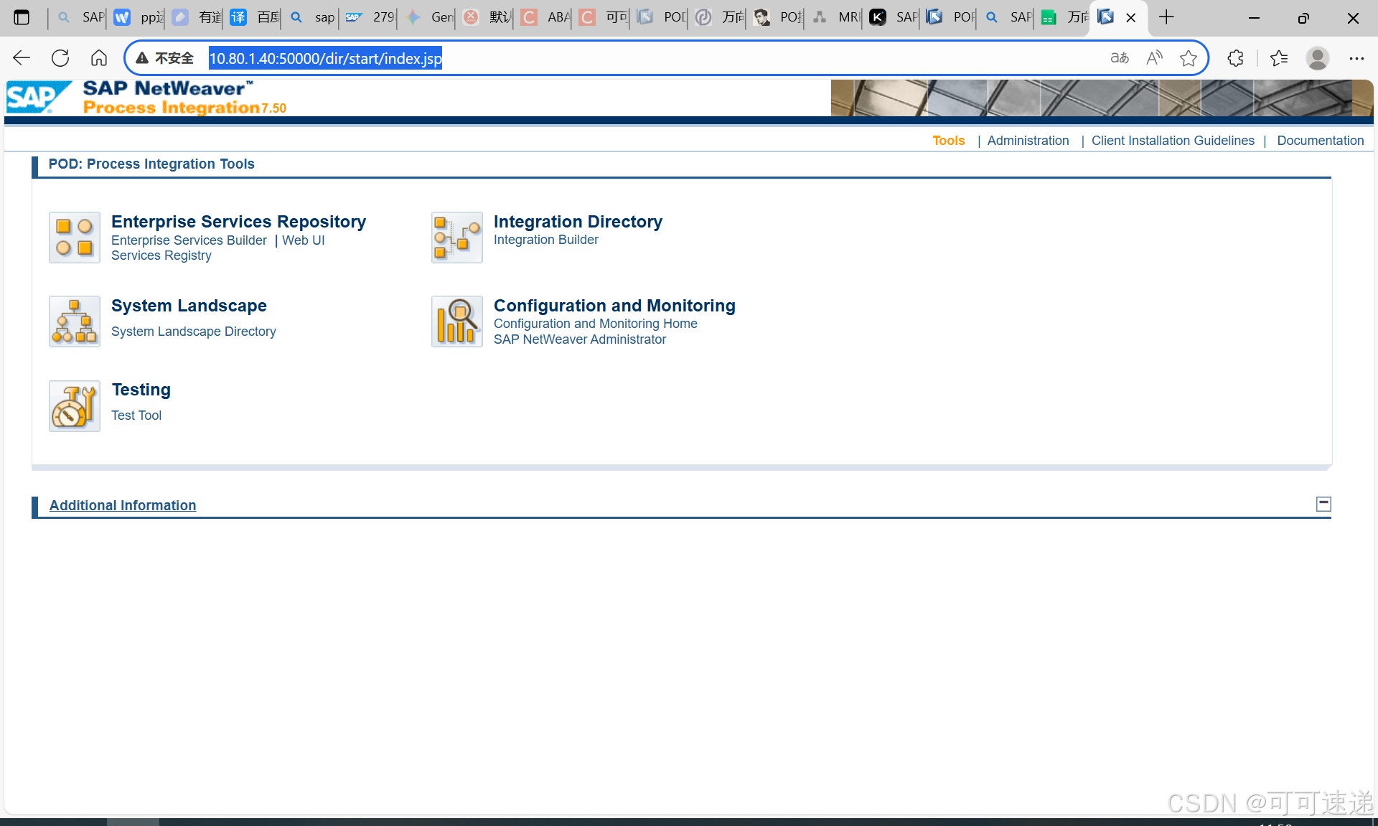Open a new browser tab
The height and width of the screenshot is (826, 1378).
pyautogui.click(x=1166, y=17)
